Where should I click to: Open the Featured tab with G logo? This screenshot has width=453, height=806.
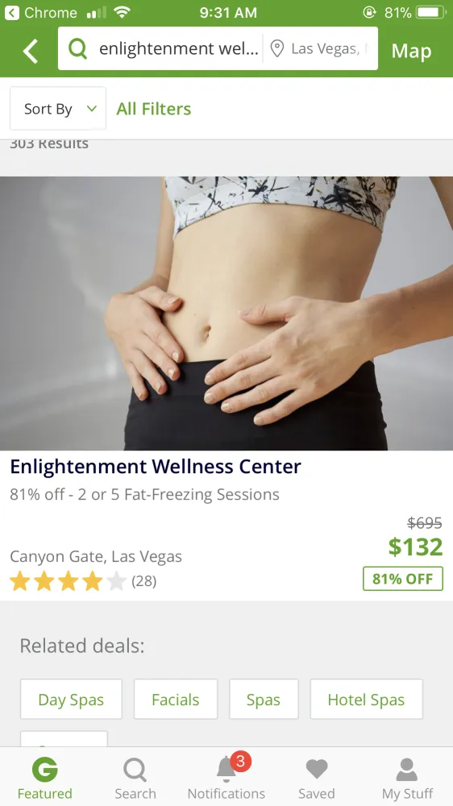click(x=44, y=777)
